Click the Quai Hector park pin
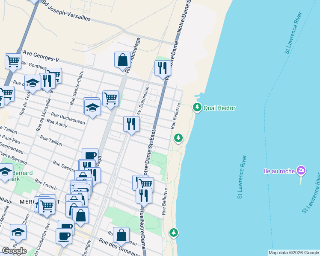This screenshot has height=256, width=320. tap(197, 107)
